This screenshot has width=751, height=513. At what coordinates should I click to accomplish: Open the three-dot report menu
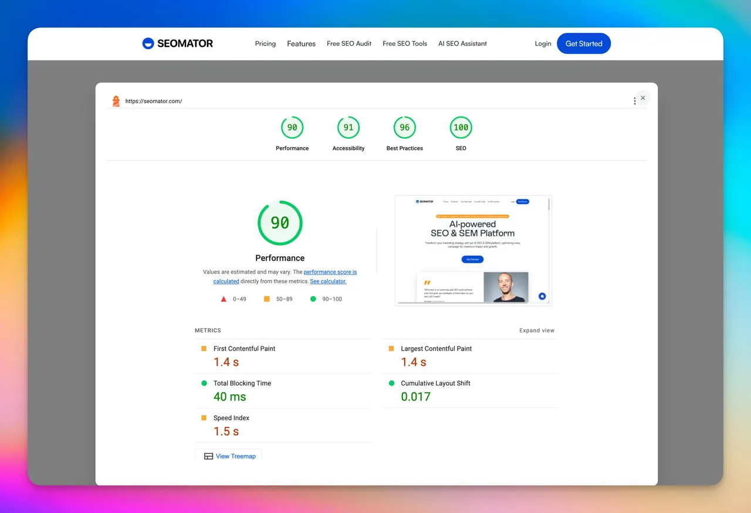click(x=634, y=101)
